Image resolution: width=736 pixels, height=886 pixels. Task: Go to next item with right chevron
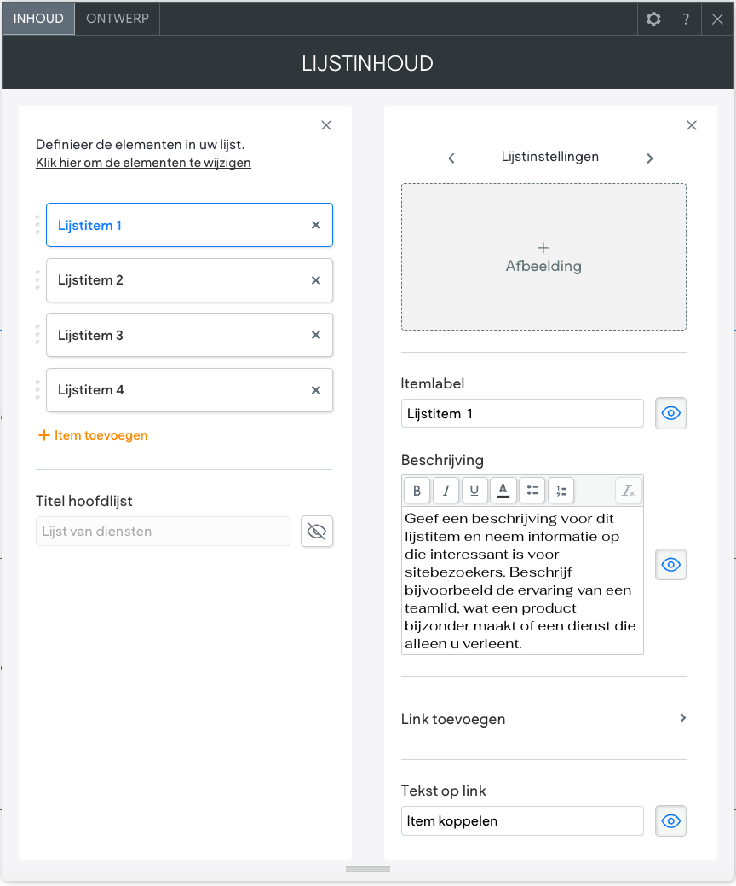pyautogui.click(x=650, y=158)
